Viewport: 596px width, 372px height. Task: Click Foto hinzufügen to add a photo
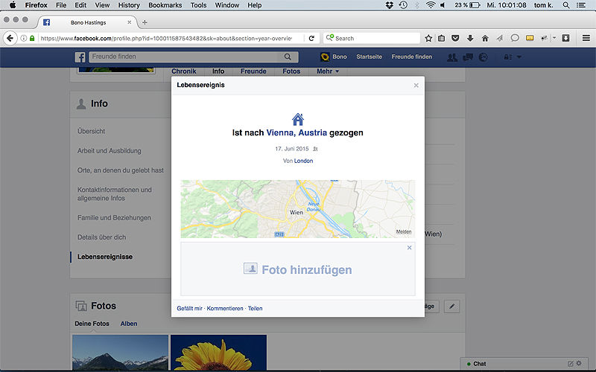click(x=297, y=269)
